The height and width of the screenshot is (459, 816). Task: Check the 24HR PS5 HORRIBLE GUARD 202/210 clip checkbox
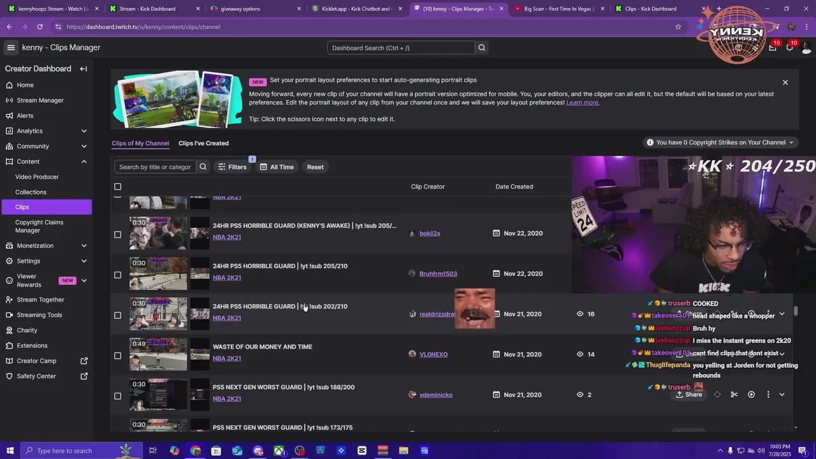click(117, 315)
